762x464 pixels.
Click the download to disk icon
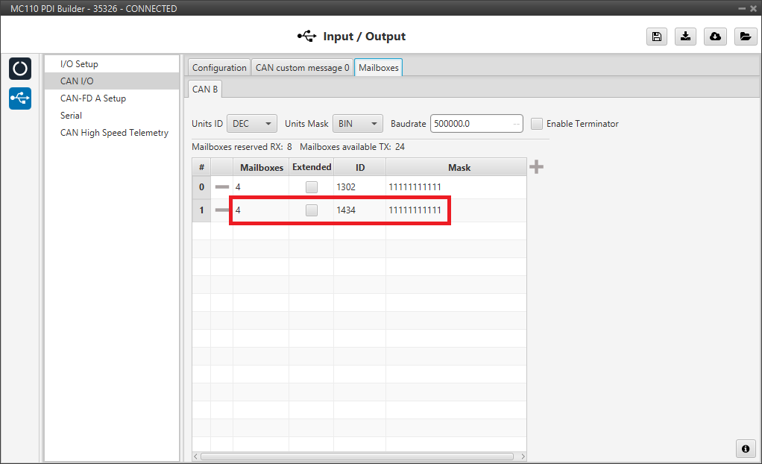coord(685,37)
